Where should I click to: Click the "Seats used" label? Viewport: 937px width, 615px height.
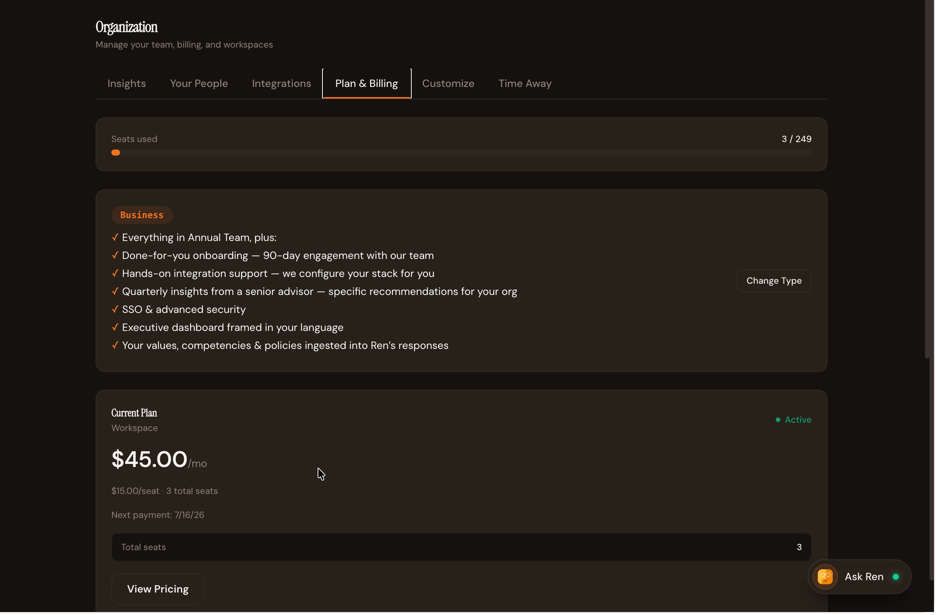point(135,139)
